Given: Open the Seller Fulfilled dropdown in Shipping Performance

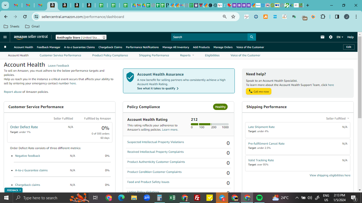Looking at the screenshot, I should (x=338, y=118).
